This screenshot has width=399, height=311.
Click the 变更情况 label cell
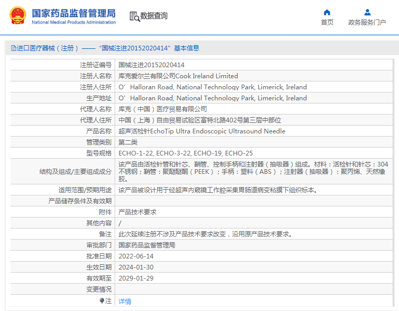pyautogui.click(x=63, y=289)
